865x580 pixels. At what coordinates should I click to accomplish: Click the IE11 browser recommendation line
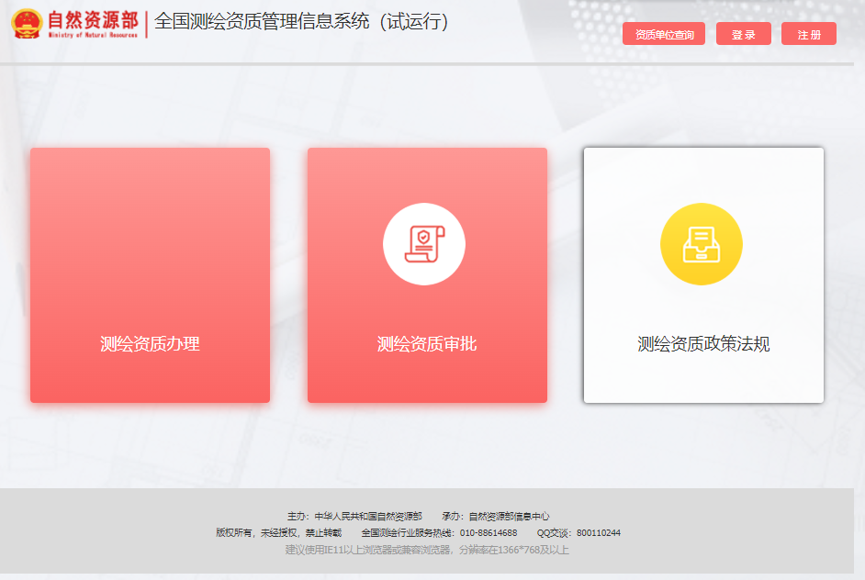pos(427,550)
